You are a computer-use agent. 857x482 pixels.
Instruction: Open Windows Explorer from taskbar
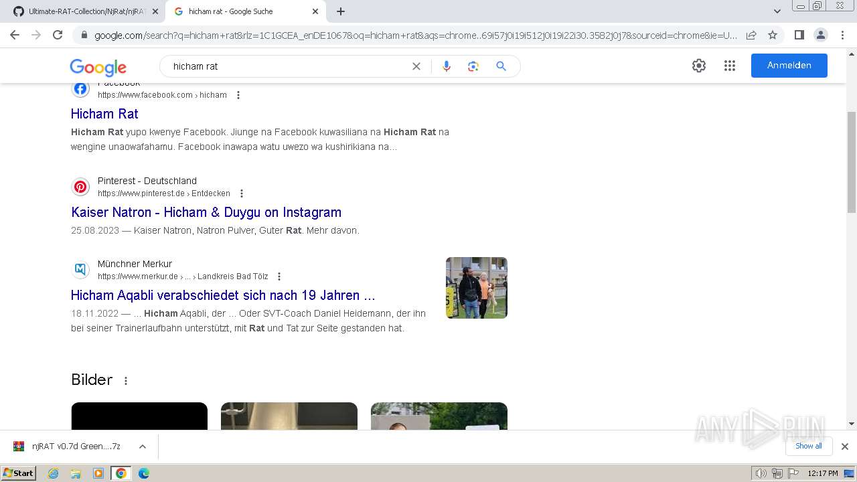pos(76,473)
